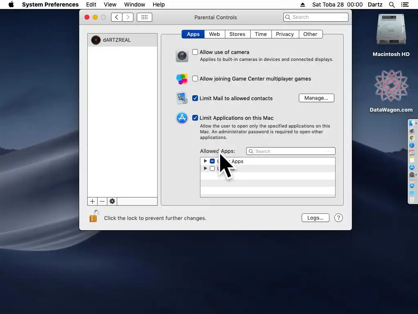The height and width of the screenshot is (314, 418).
Task: Click the red close window button
Action: 87,17
